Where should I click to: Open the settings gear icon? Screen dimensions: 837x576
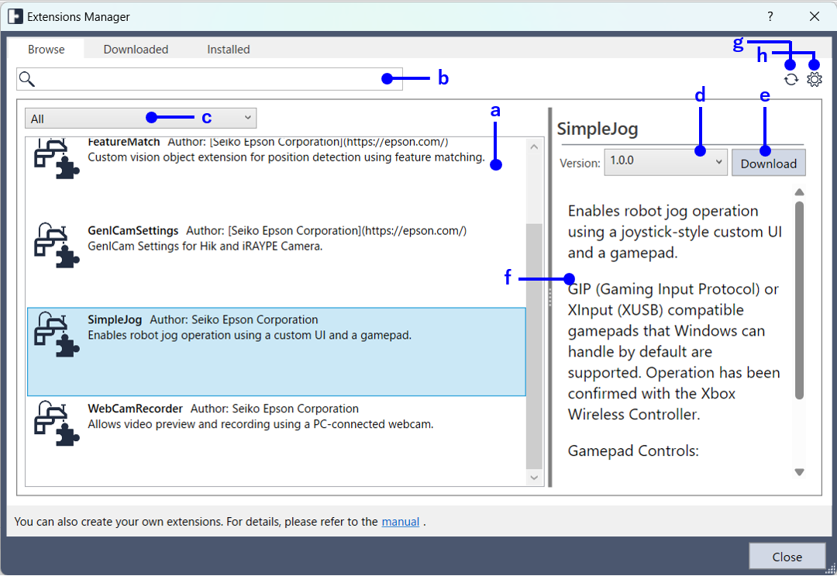[x=814, y=79]
